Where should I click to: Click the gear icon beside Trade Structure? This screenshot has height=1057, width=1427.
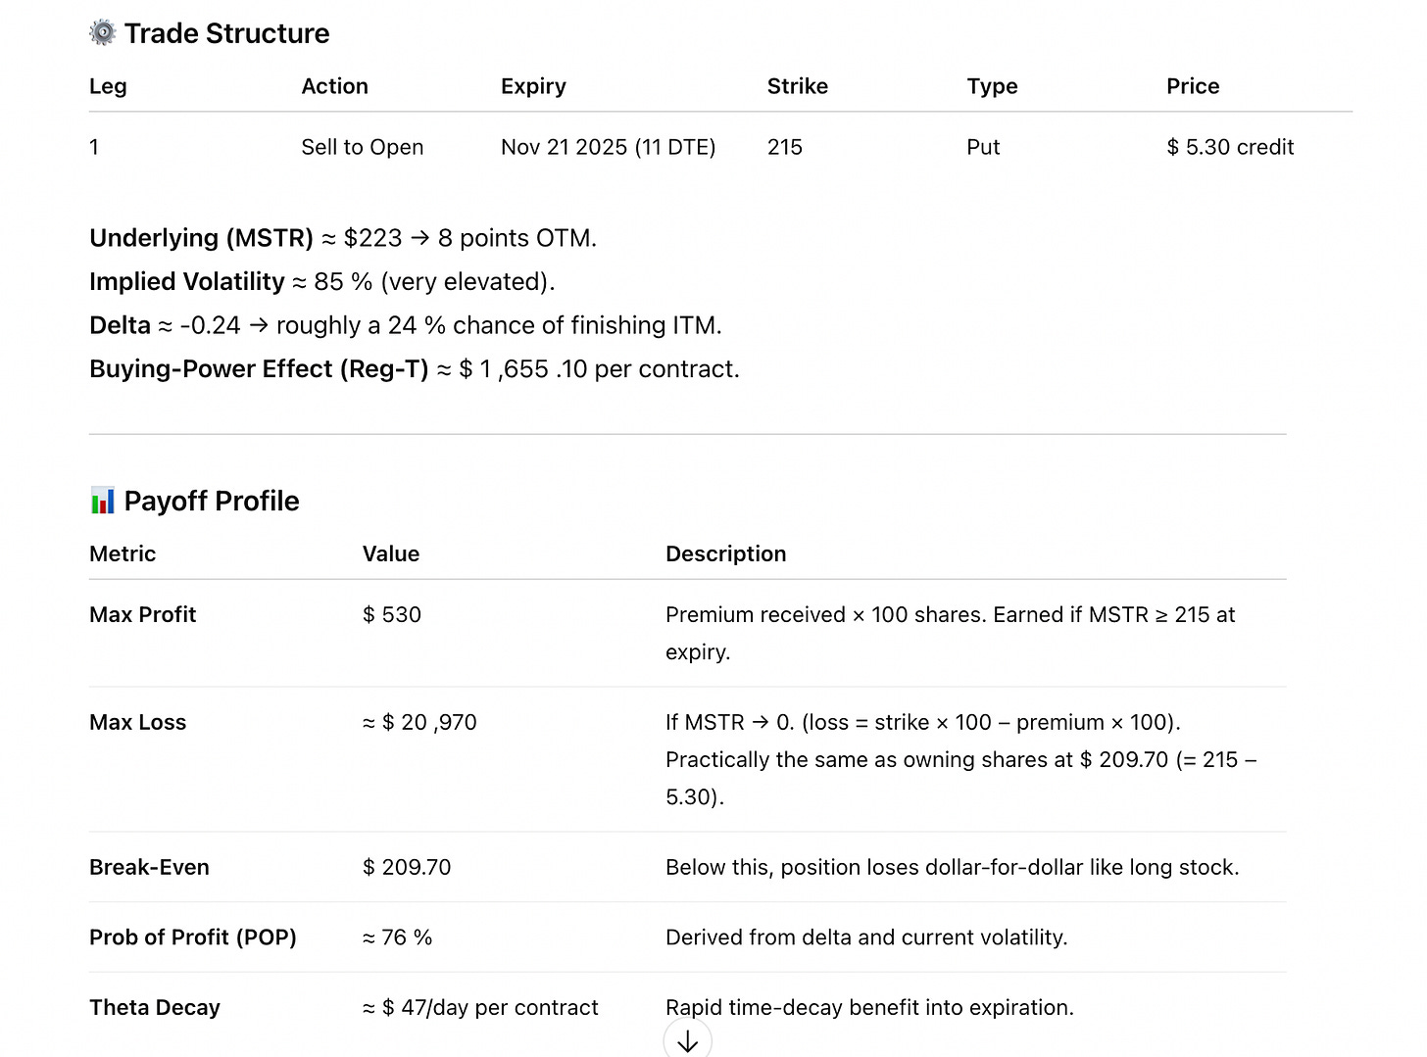point(102,33)
